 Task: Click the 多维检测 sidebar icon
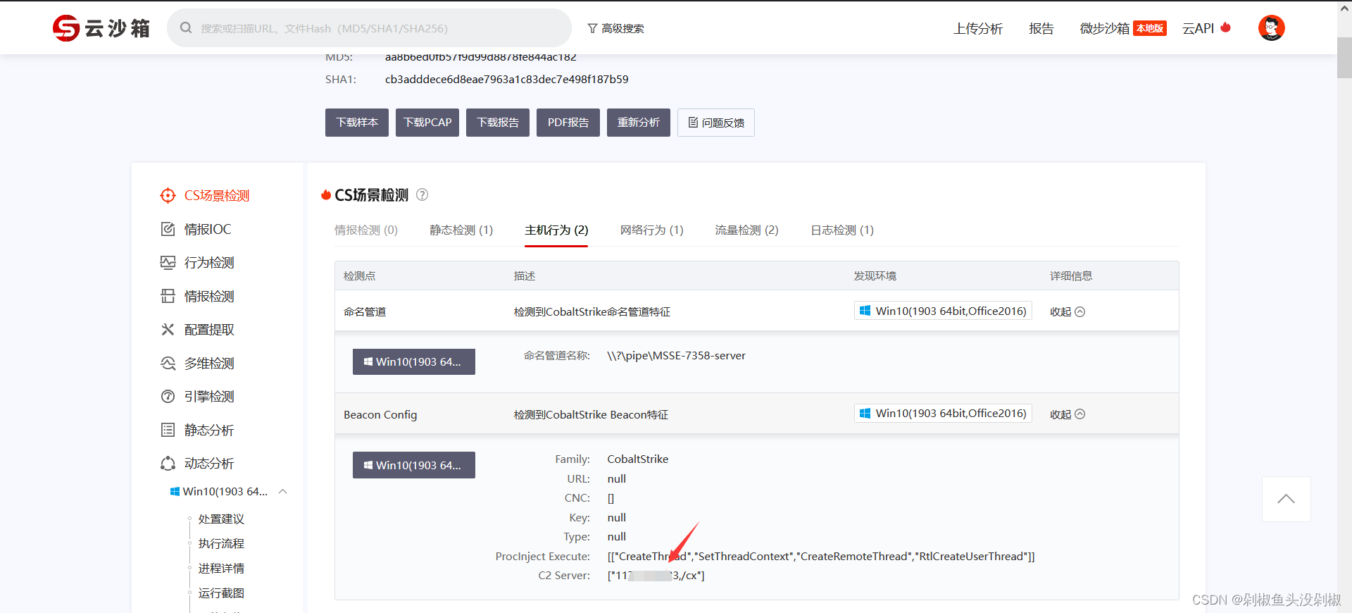point(168,363)
